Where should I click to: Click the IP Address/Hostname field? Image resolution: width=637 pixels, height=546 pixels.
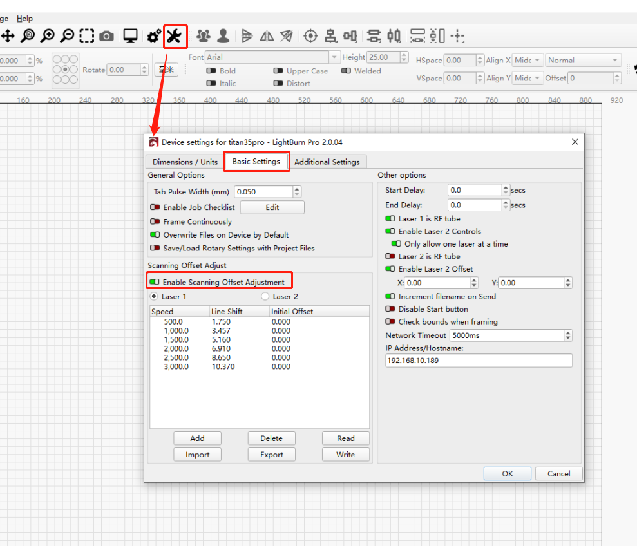click(x=479, y=361)
